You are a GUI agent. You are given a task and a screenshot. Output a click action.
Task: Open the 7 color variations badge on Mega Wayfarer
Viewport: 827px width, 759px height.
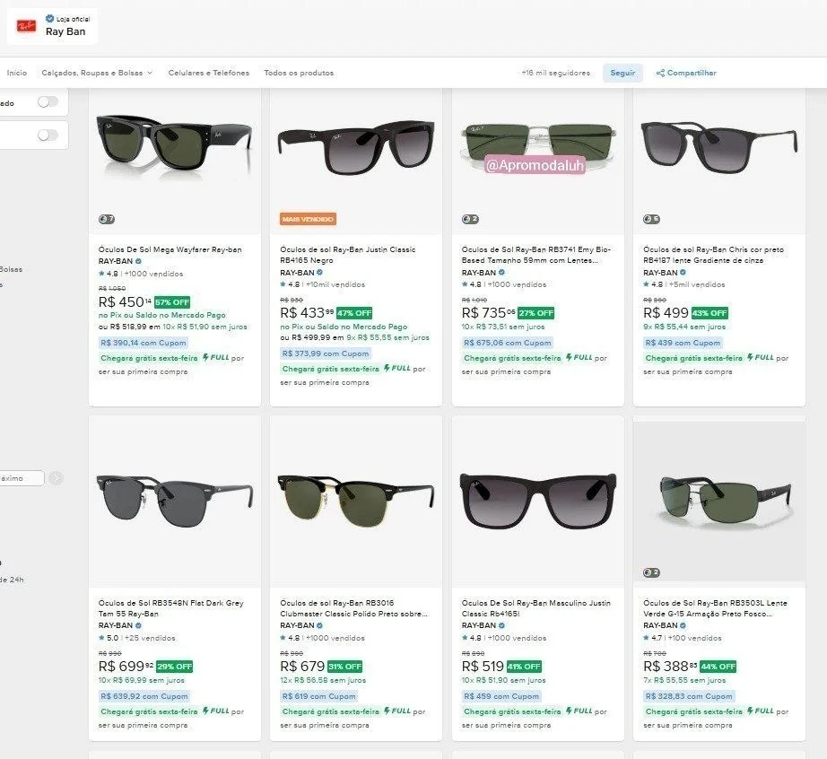(x=107, y=219)
